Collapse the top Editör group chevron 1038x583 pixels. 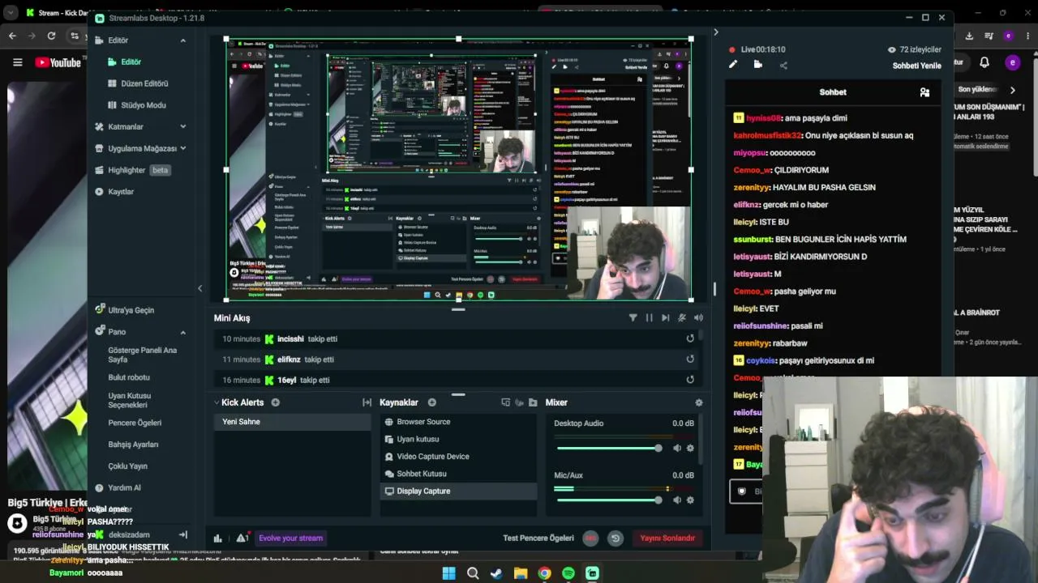[182, 40]
